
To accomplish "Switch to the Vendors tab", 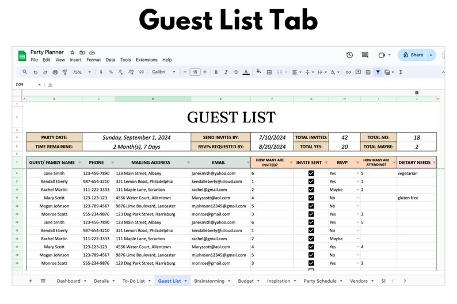I will tap(359, 281).
